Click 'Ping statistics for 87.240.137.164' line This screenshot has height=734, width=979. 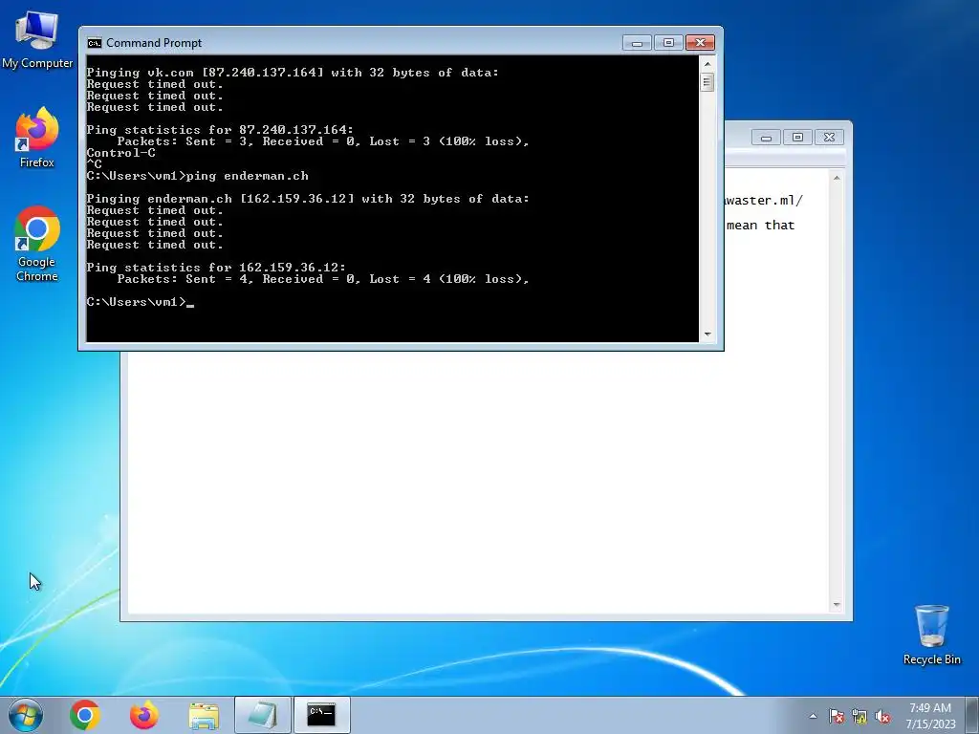coord(220,130)
